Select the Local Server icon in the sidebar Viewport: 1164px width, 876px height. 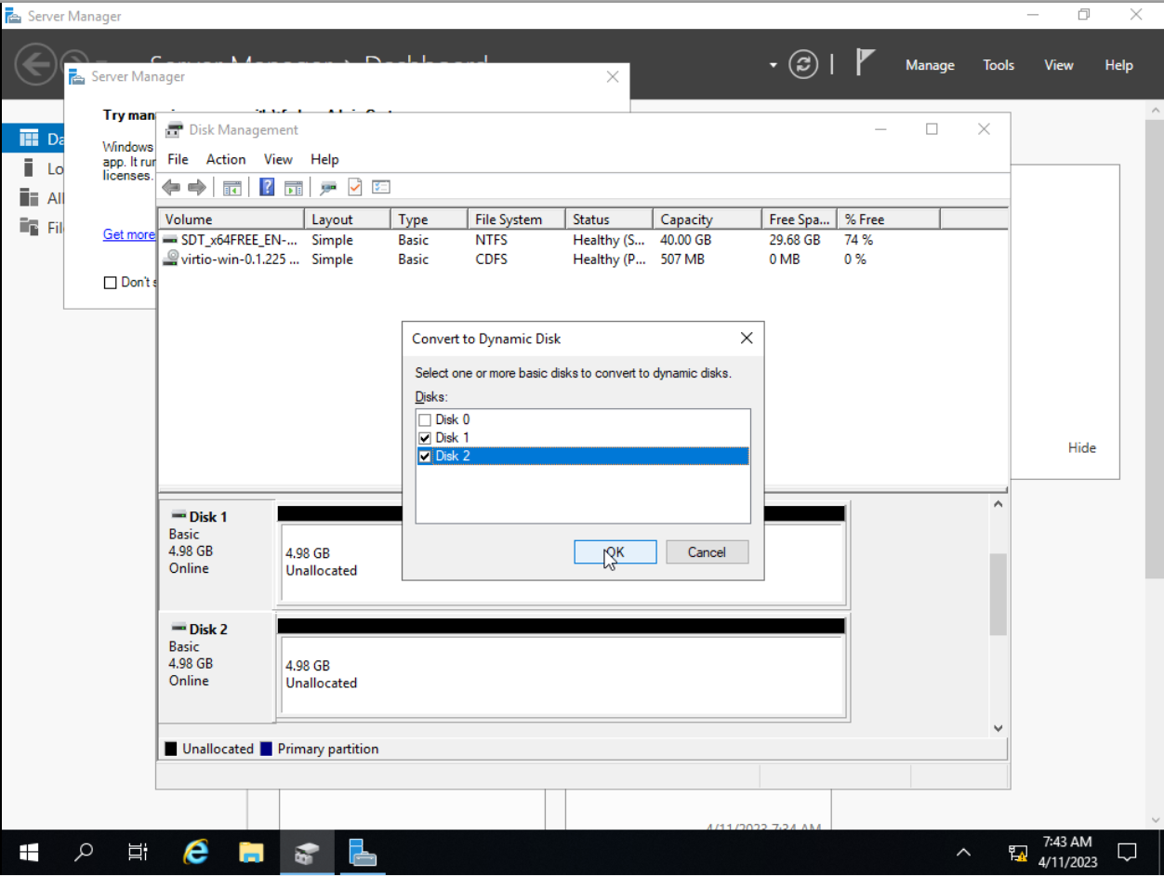29,168
